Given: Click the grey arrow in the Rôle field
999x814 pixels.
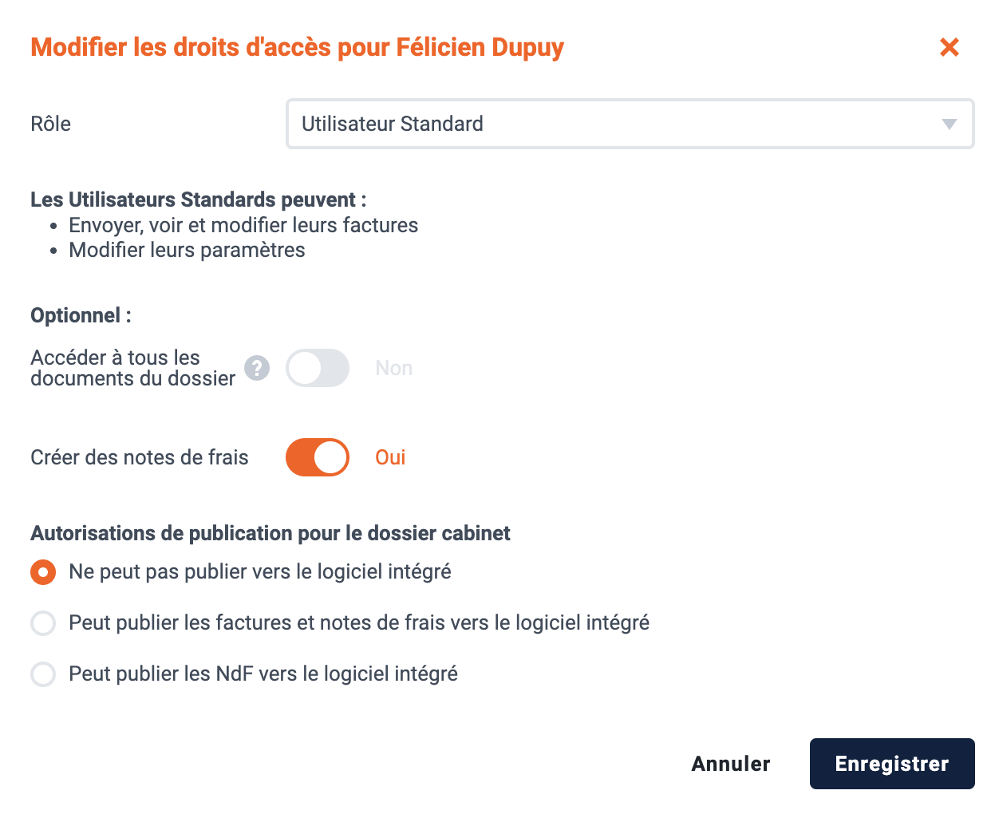Looking at the screenshot, I should click(x=949, y=124).
